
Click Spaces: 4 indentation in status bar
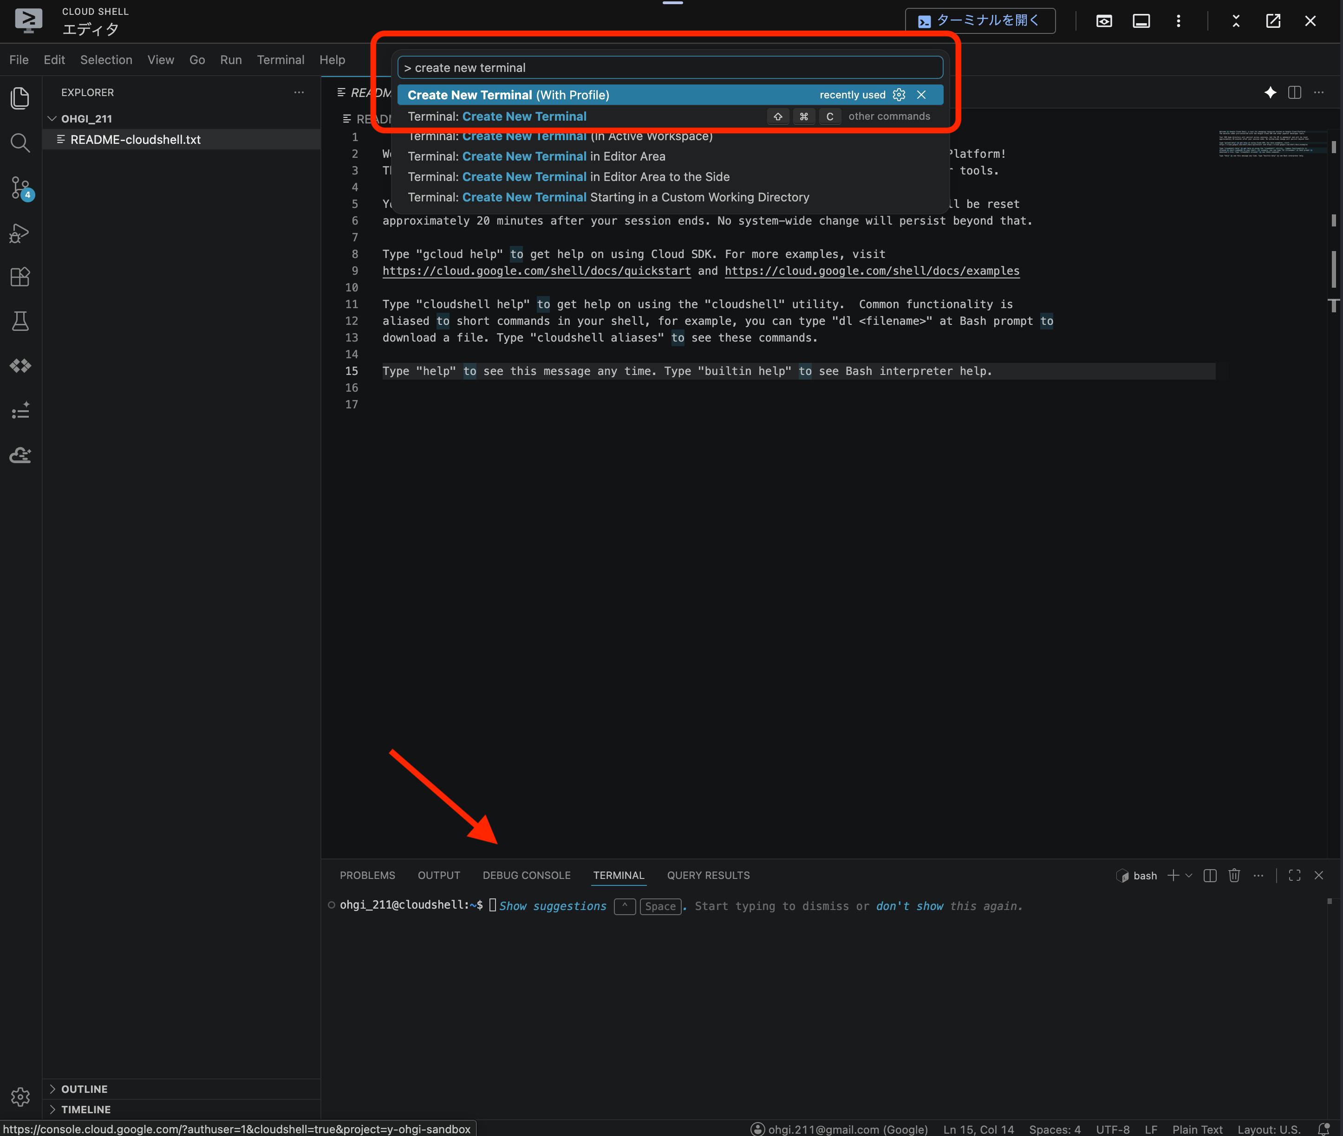1054,1129
